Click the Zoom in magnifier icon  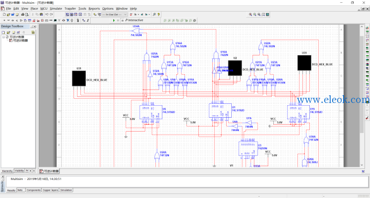250,14
